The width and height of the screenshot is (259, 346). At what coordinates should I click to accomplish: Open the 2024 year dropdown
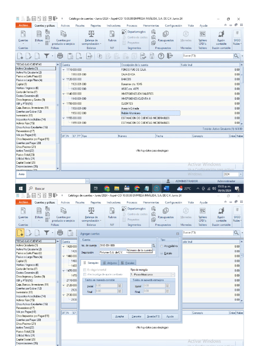[241, 174]
